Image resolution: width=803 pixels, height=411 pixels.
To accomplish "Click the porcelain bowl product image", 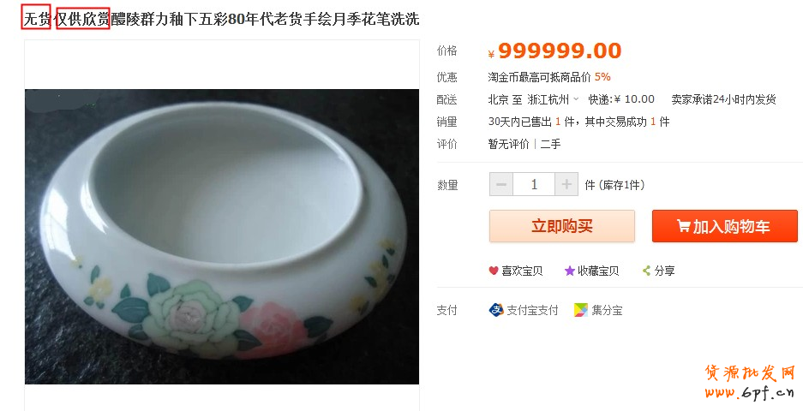I will click(222, 236).
